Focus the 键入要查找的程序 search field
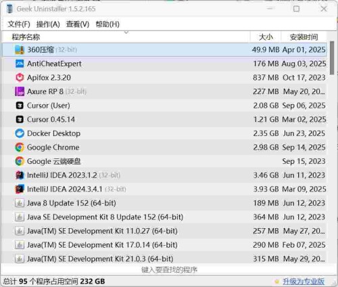Viewport: 338px width, 287px height. click(169, 269)
